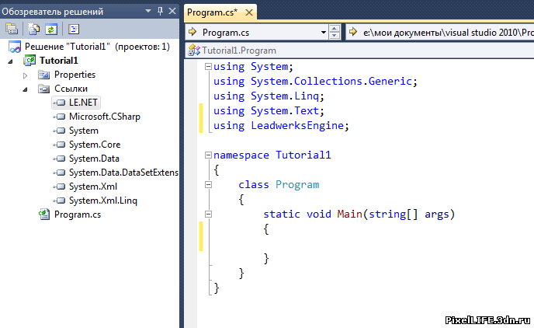Click the View Code toolbar icon
534x328 pixels.
pos(74,29)
